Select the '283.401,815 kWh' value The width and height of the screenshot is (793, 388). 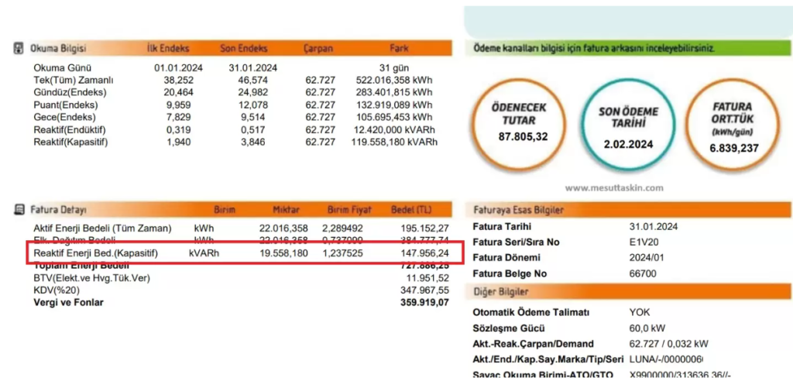tap(394, 93)
